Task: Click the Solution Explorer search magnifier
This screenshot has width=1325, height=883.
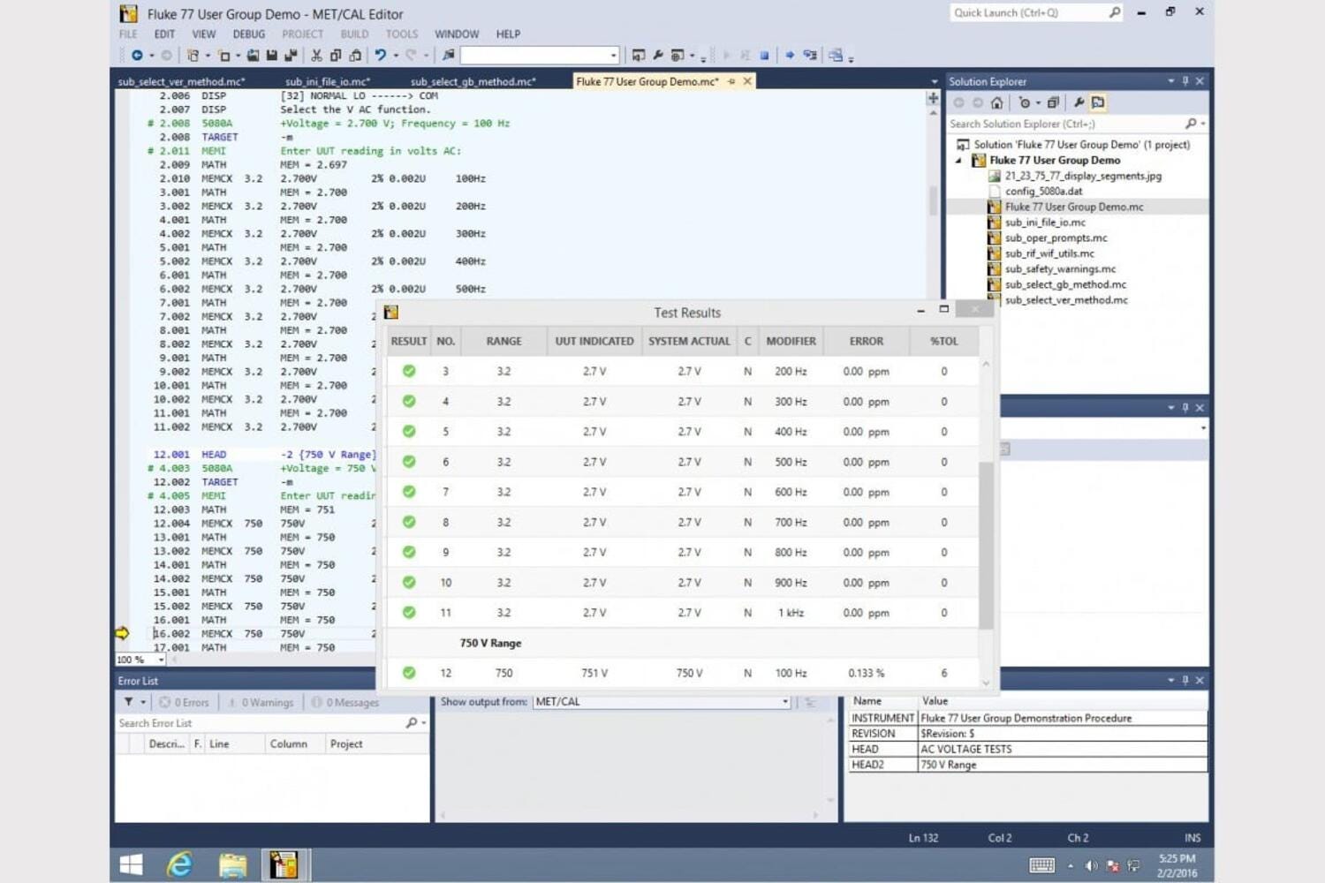Action: point(1191,124)
